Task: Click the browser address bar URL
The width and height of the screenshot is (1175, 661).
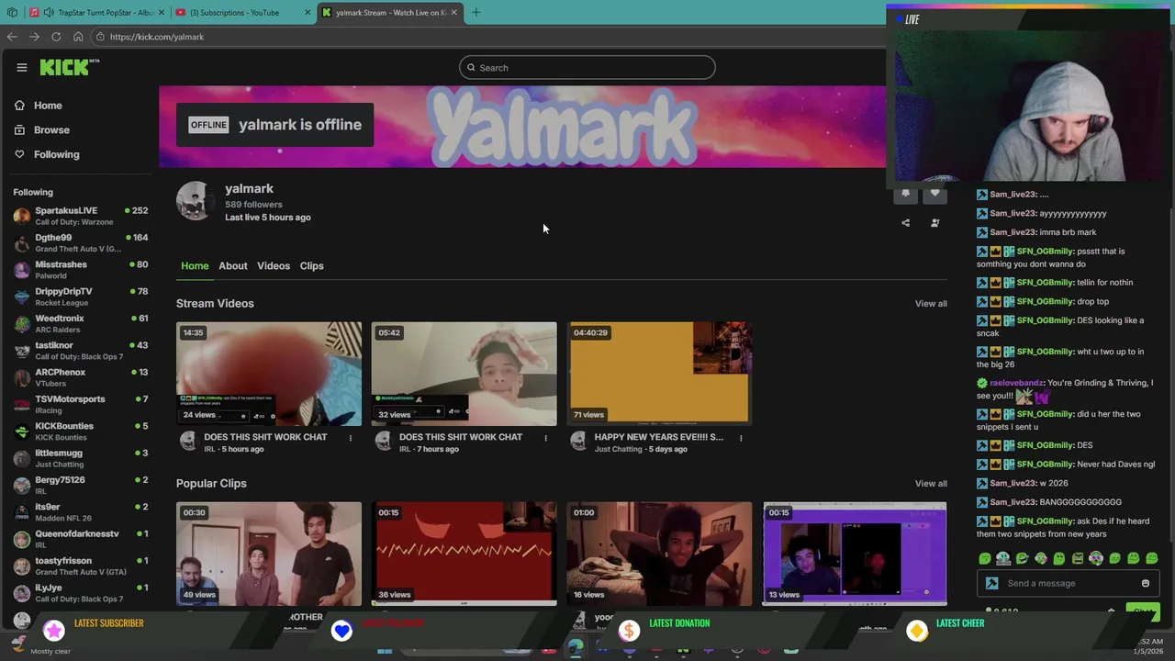Action: coord(156,37)
